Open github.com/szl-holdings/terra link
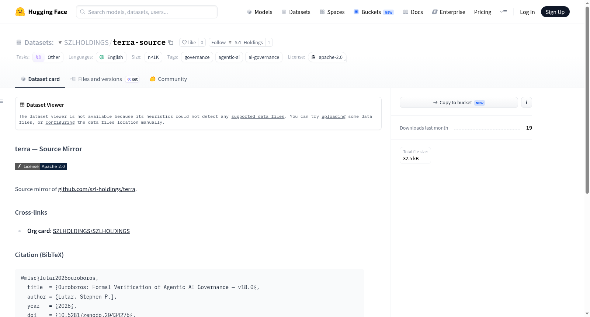The height and width of the screenshot is (317, 590). coord(97,189)
